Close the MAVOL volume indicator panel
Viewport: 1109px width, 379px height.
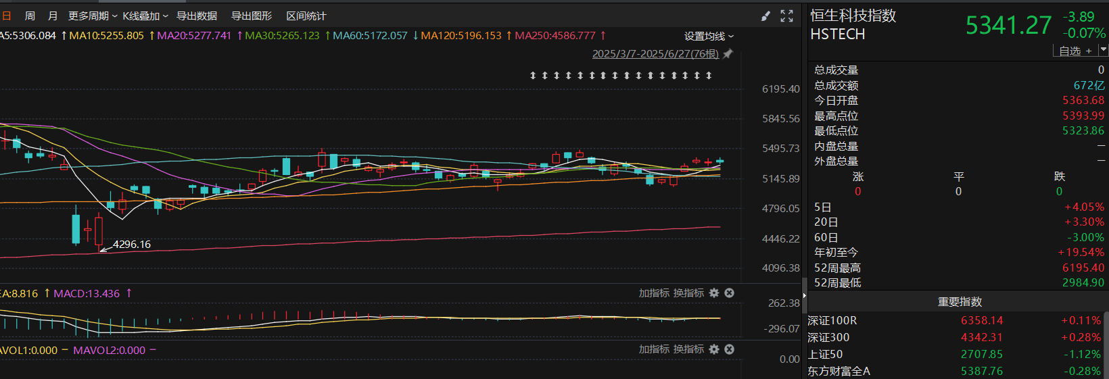coord(729,349)
